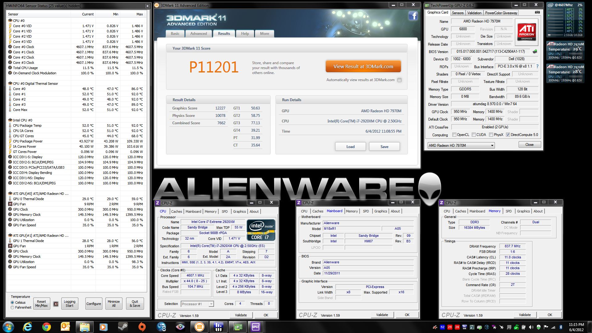The image size is (592, 333).
Task: Click the Show desktop strip at taskbar end
Action: 590,327
